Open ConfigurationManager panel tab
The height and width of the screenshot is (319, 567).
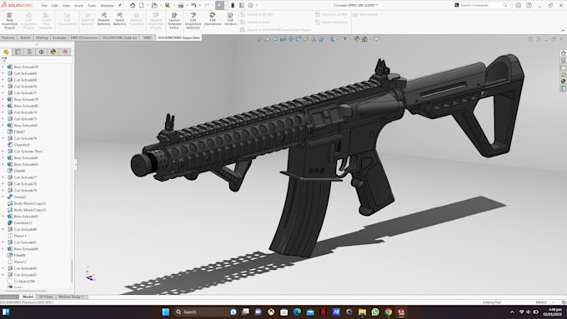click(29, 52)
